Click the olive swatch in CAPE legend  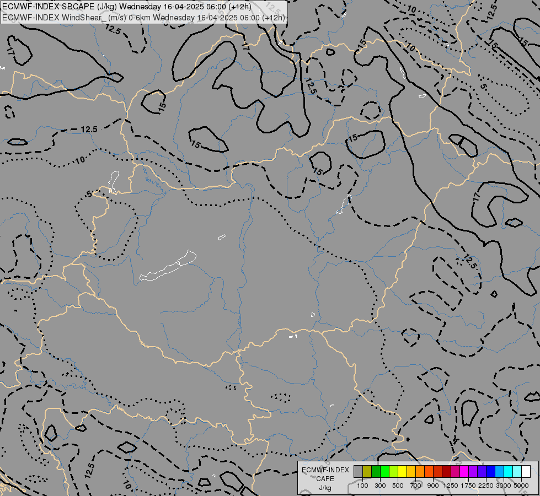tap(367, 472)
